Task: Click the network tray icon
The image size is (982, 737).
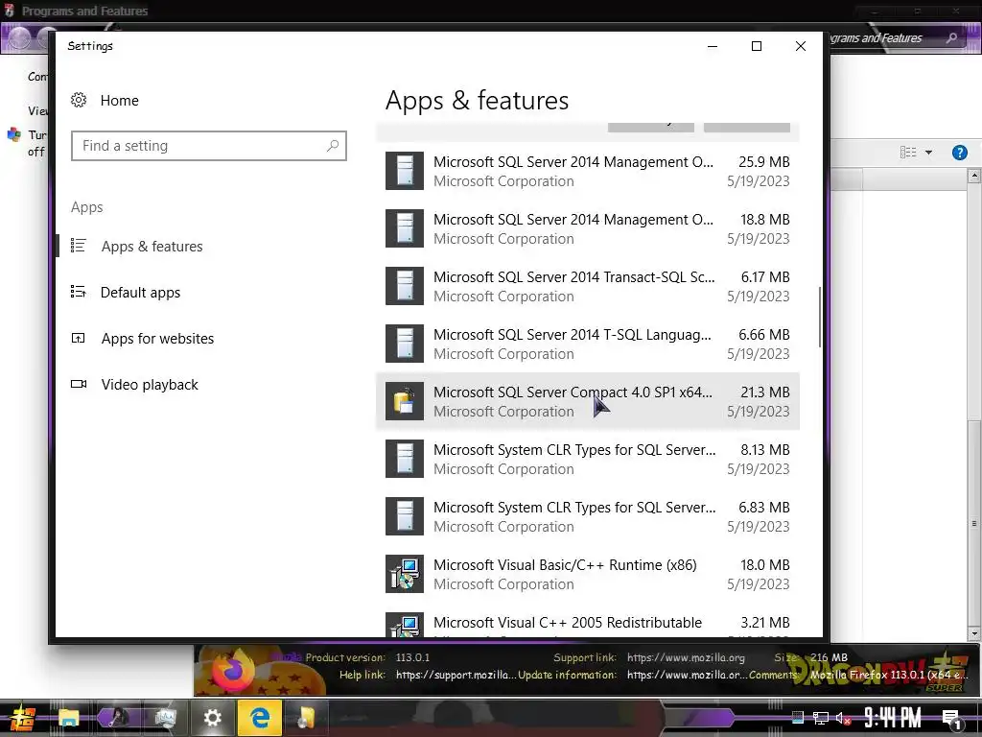Action: pyautogui.click(x=821, y=718)
